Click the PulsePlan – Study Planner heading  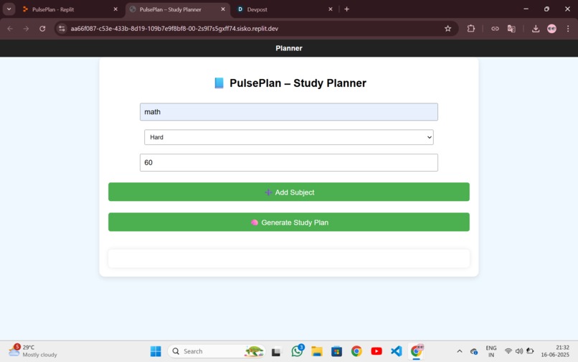pyautogui.click(x=290, y=83)
